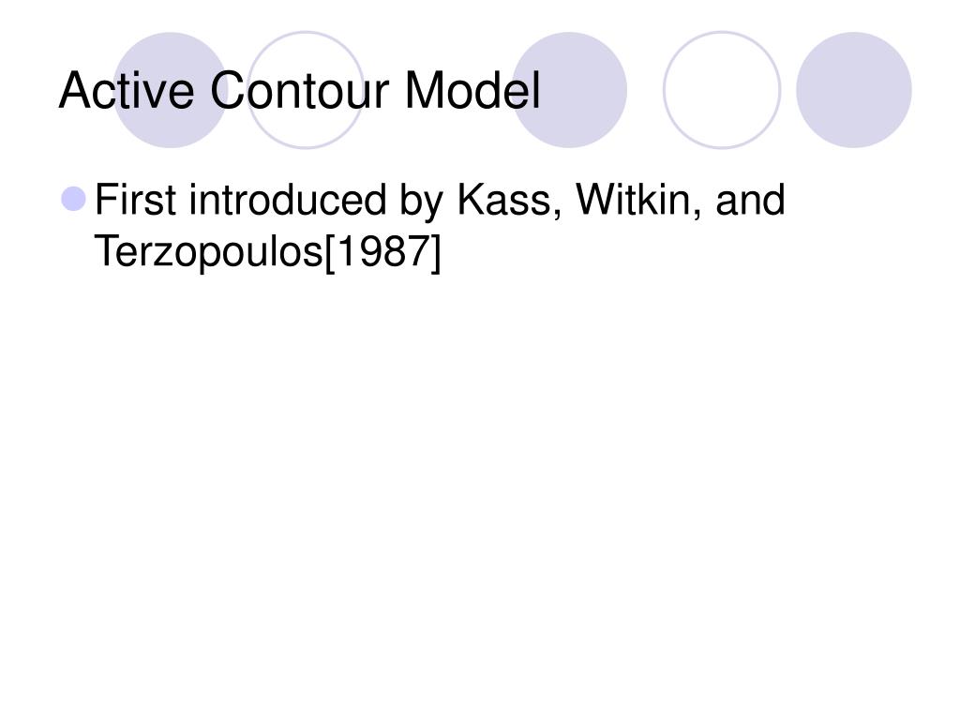The width and height of the screenshot is (960, 720).
Task: Click the word Active in the title
Action: 127,90
